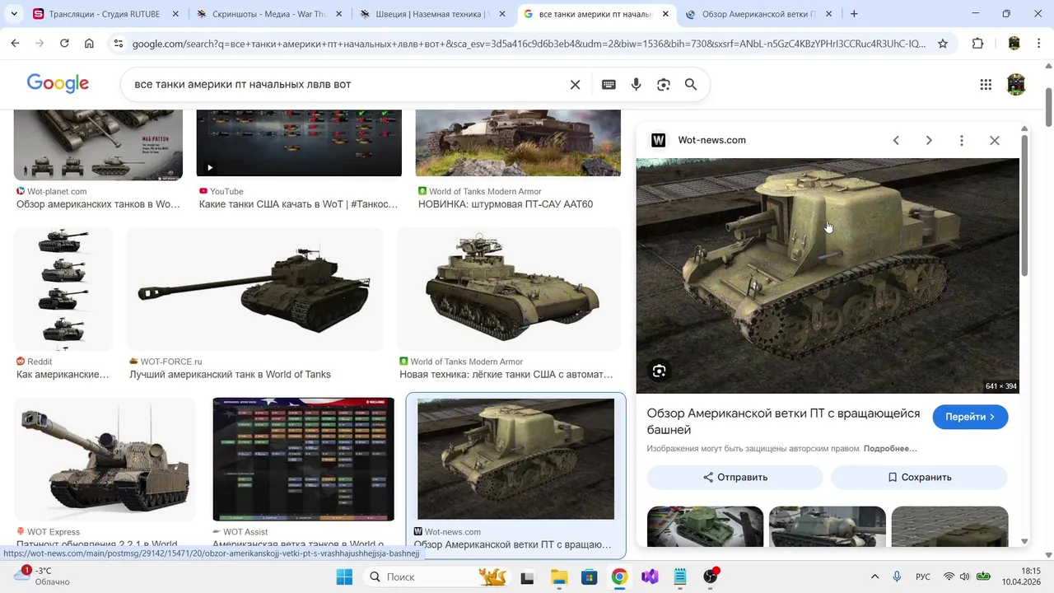
Task: Open the browser extensions puzzle icon
Action: [978, 44]
